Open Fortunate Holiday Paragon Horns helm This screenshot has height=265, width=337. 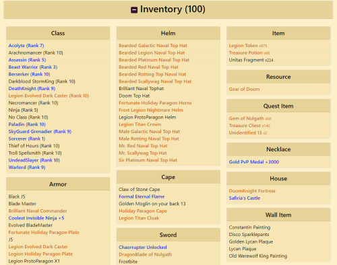tap(155, 103)
